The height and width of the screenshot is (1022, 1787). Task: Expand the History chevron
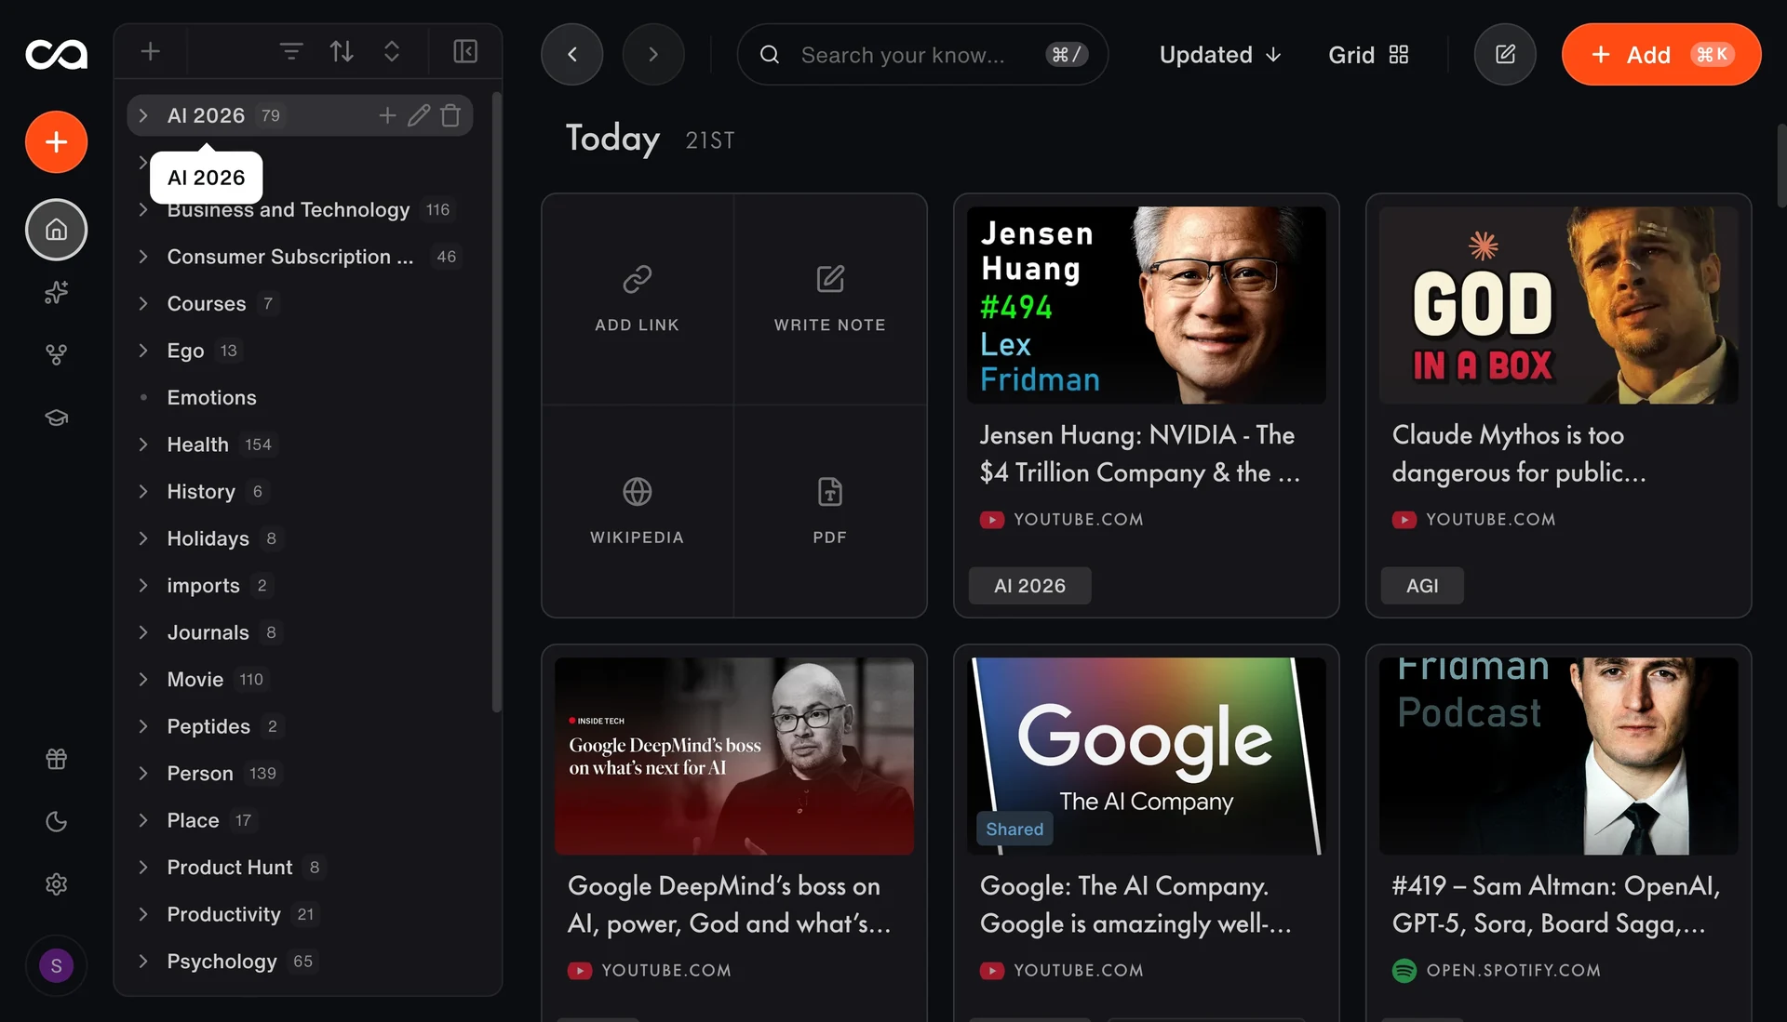[143, 492]
